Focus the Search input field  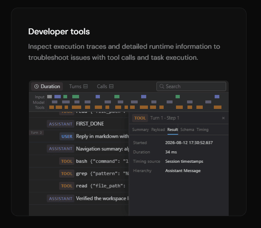[191, 86]
